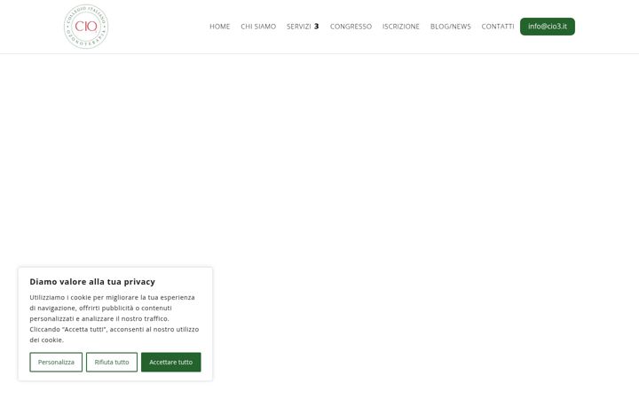
Task: Click the info@cio3.it green button
Action: coord(548,27)
